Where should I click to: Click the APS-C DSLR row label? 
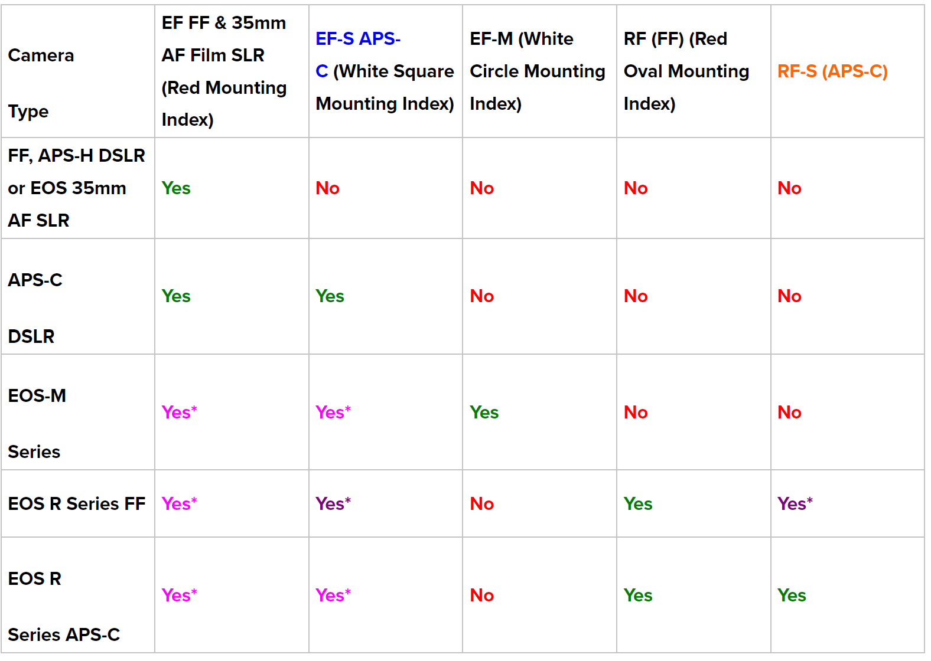click(x=35, y=280)
